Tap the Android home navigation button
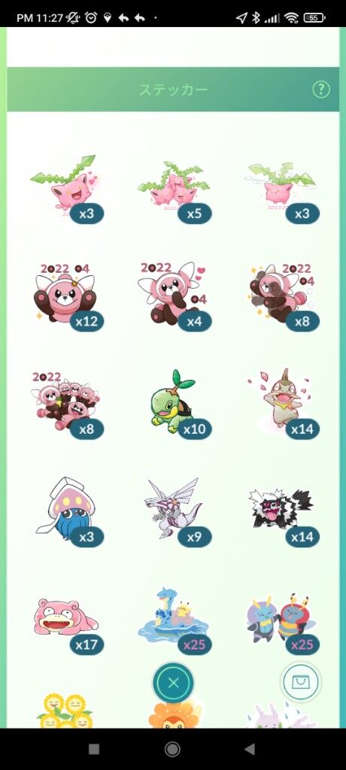 (172, 749)
